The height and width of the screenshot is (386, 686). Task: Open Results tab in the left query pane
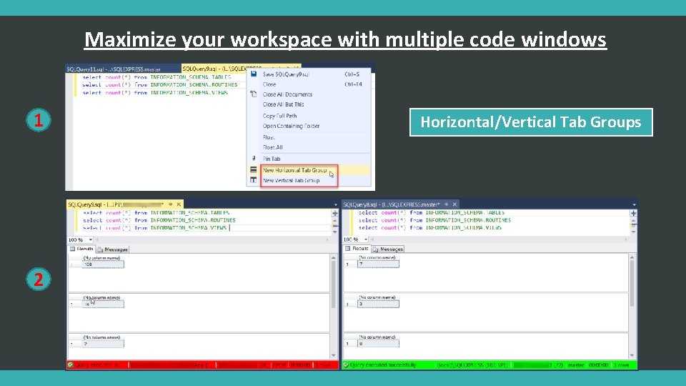click(x=81, y=249)
